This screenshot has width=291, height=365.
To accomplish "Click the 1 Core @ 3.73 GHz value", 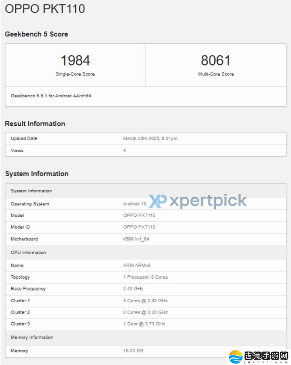I will tap(144, 324).
